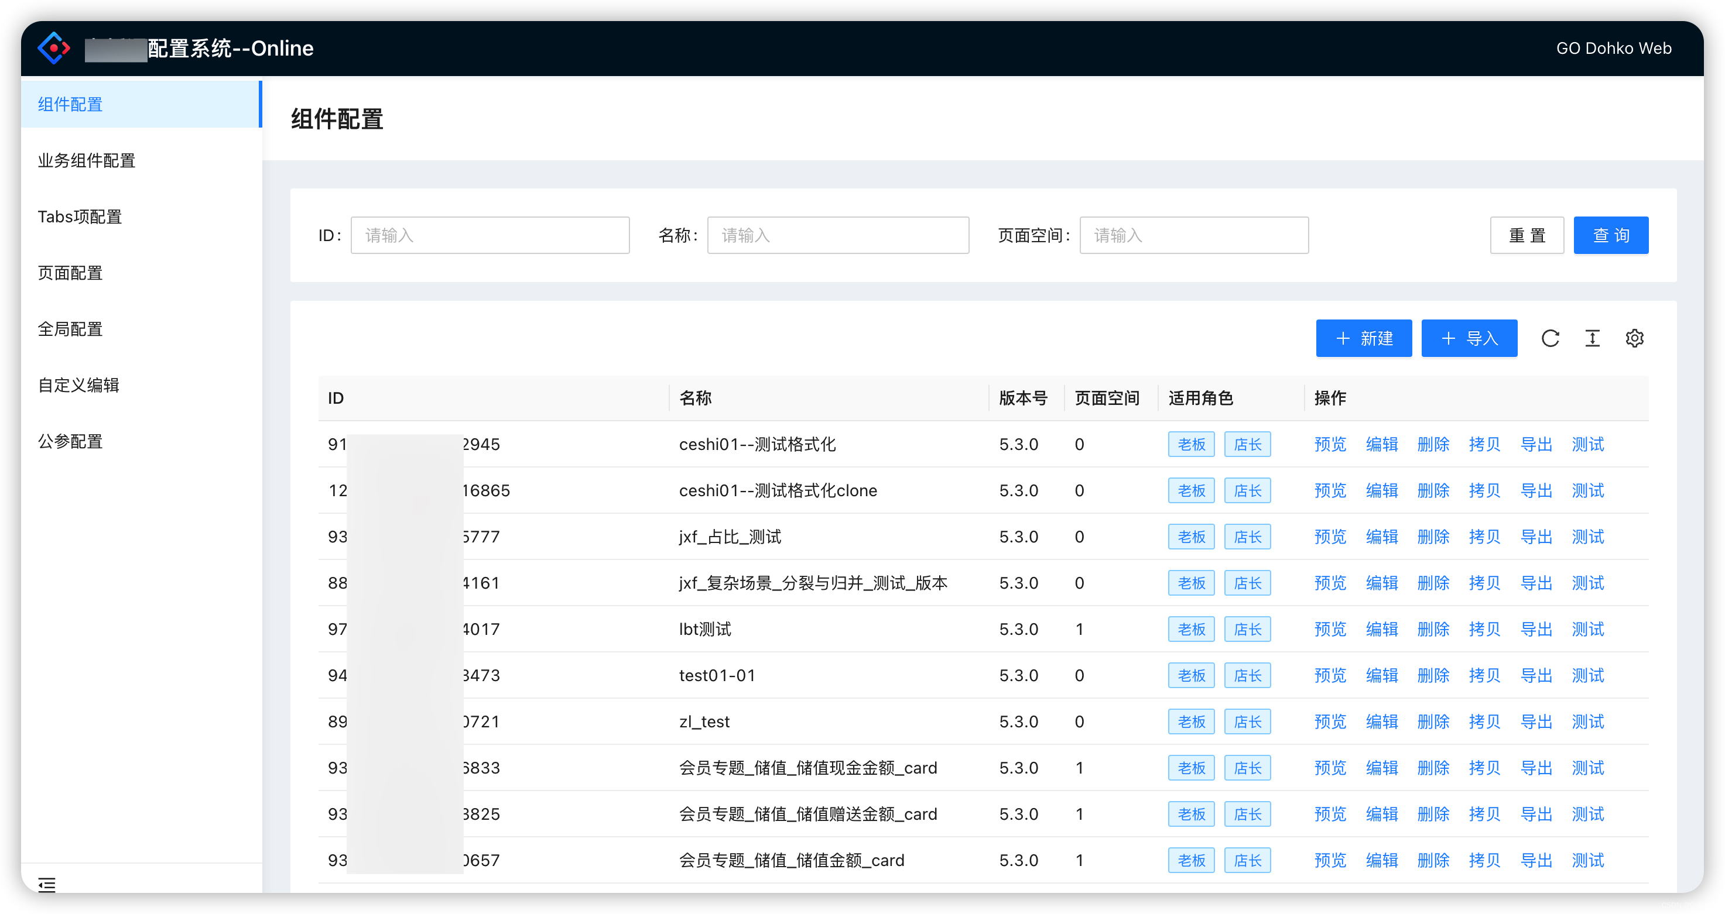Click the 导入 button
This screenshot has height=914, width=1725.
[x=1469, y=339]
